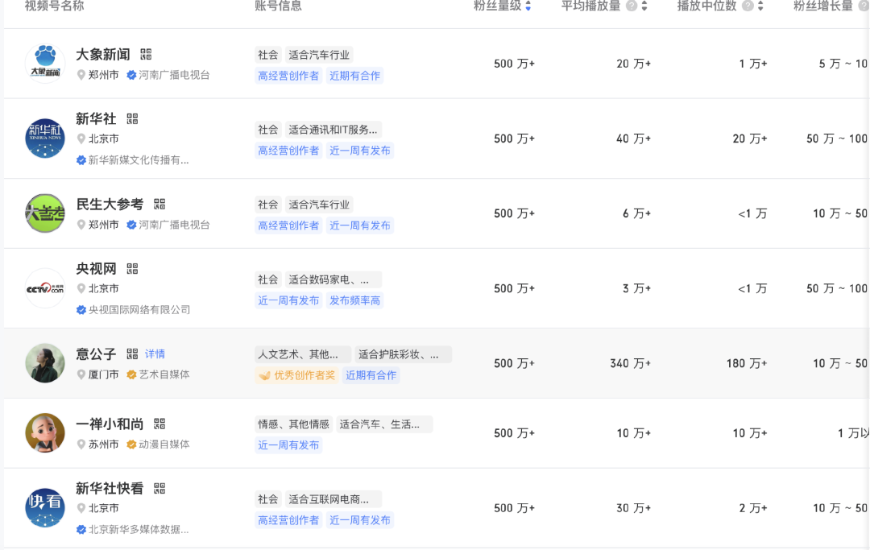Click 大象新闻 blue verification badge
The width and height of the screenshot is (870, 550).
[131, 75]
